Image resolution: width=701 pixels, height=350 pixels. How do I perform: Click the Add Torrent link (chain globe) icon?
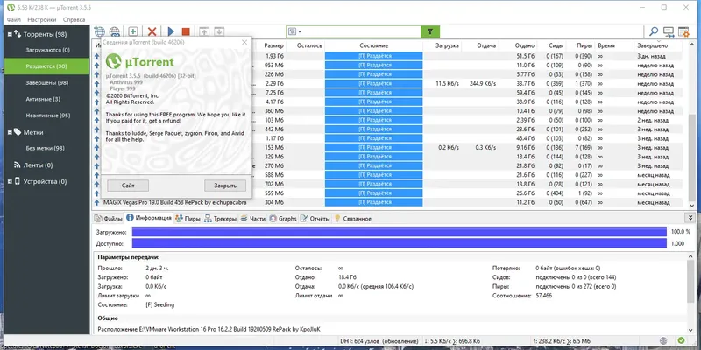(x=115, y=31)
